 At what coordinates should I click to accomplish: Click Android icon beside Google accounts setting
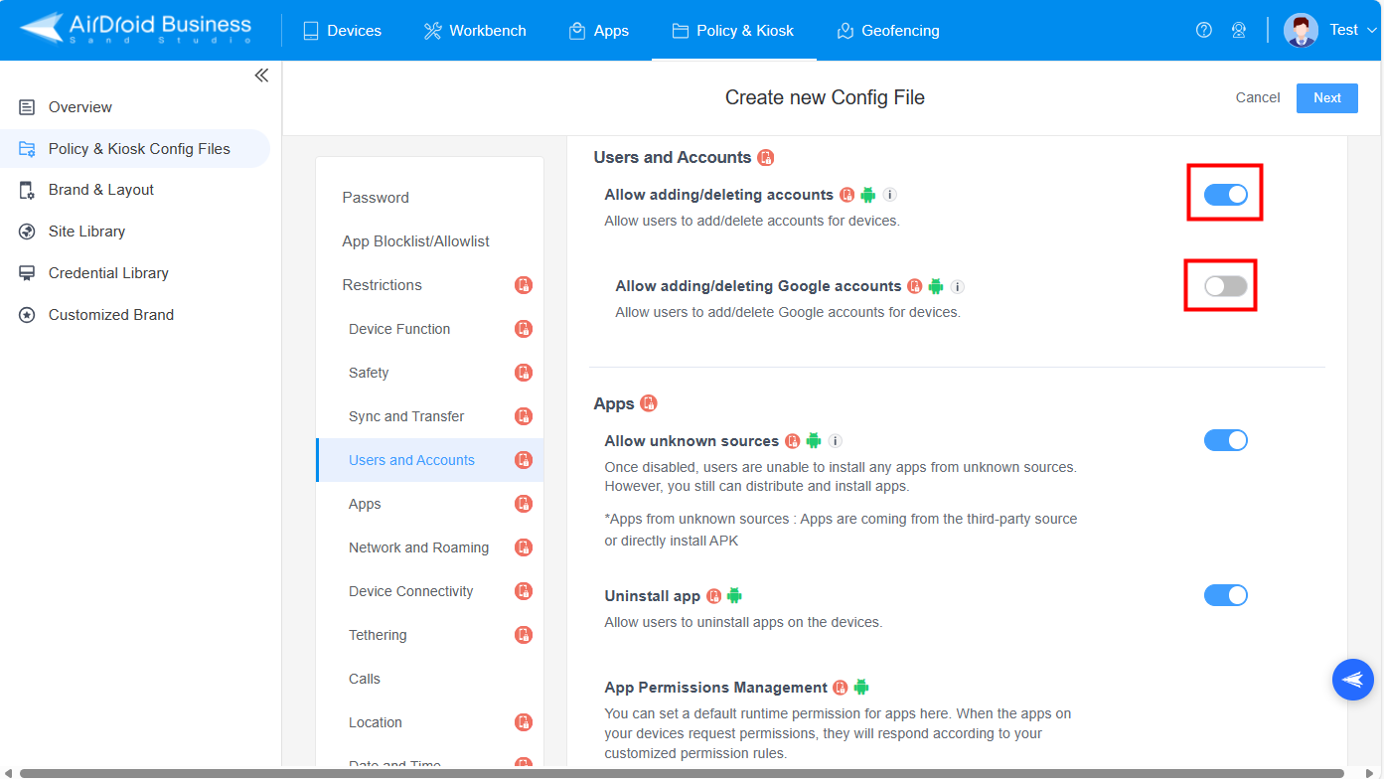936,286
